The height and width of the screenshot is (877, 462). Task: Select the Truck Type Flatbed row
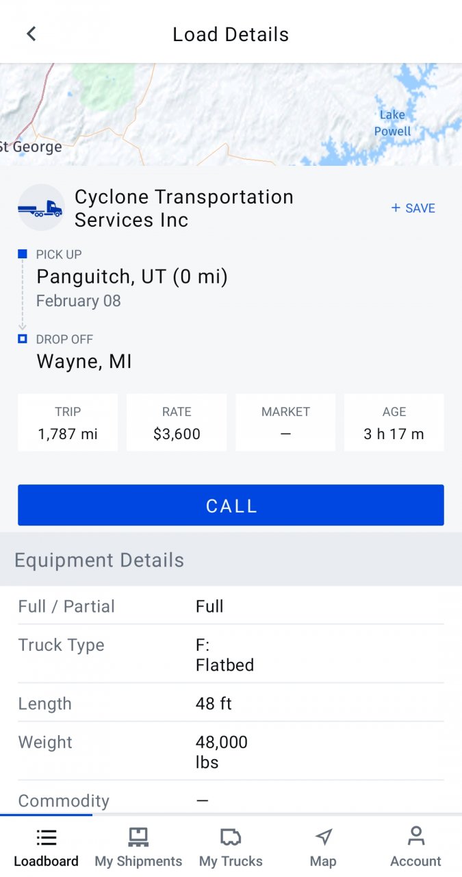(x=231, y=654)
